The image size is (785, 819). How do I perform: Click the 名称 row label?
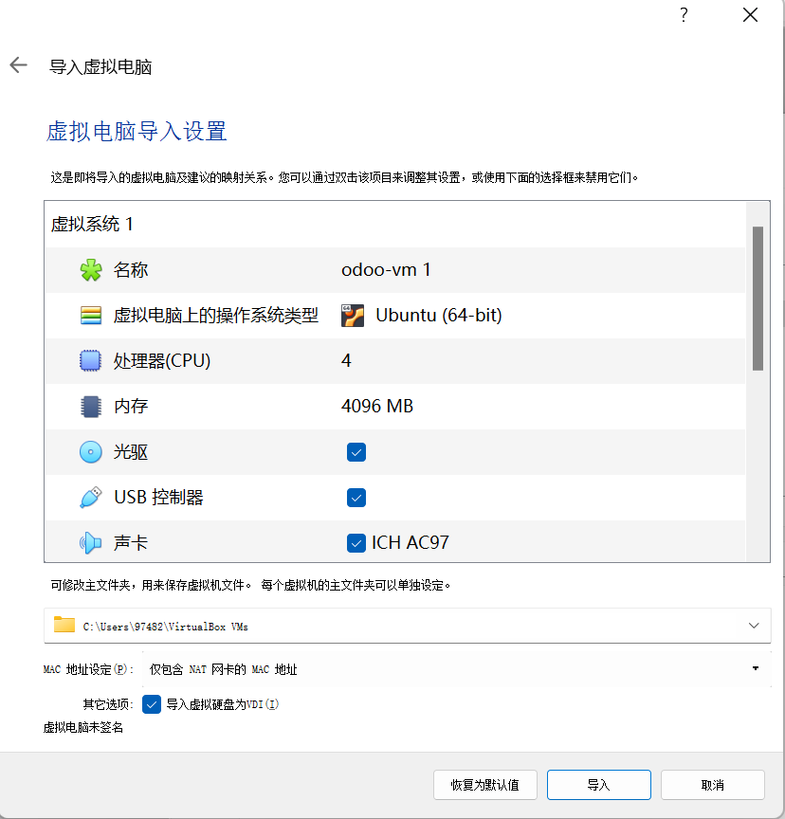pyautogui.click(x=131, y=270)
